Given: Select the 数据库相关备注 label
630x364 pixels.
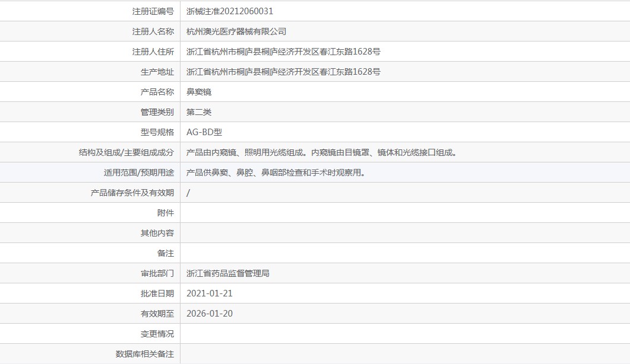Looking at the screenshot, I should [x=145, y=354].
